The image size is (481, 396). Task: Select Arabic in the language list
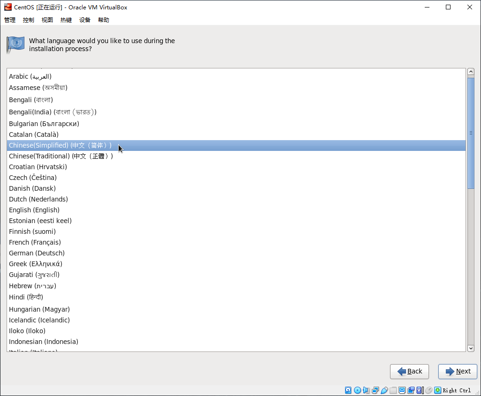(236, 76)
